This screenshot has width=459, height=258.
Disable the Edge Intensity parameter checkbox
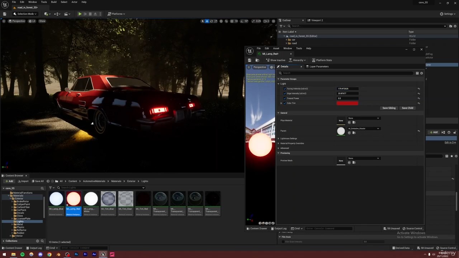pos(285,94)
